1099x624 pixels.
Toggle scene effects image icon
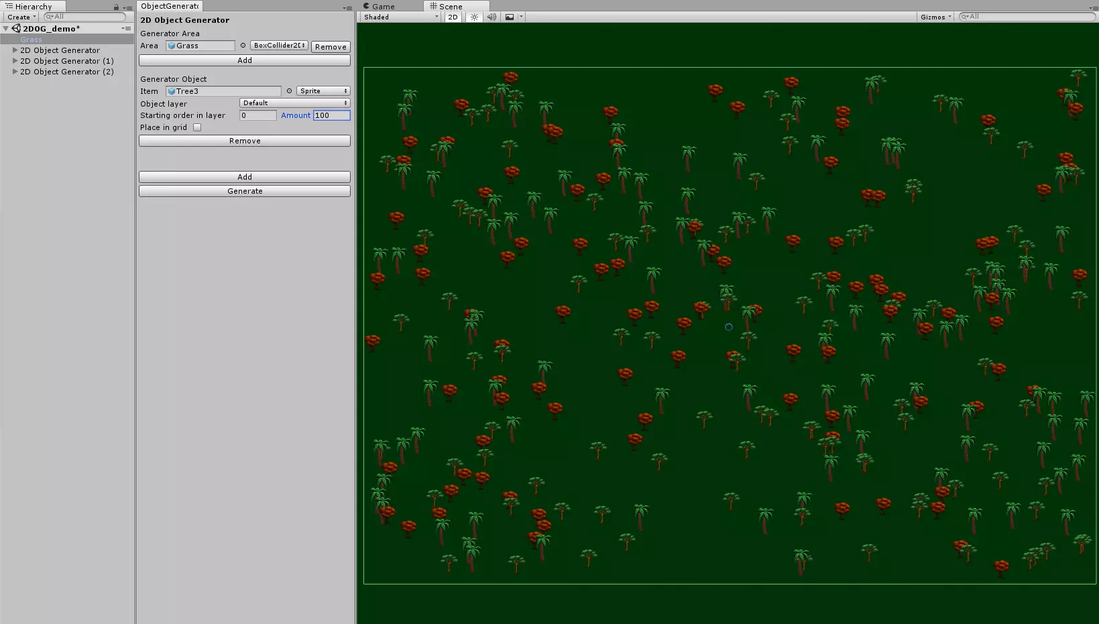pyautogui.click(x=510, y=17)
